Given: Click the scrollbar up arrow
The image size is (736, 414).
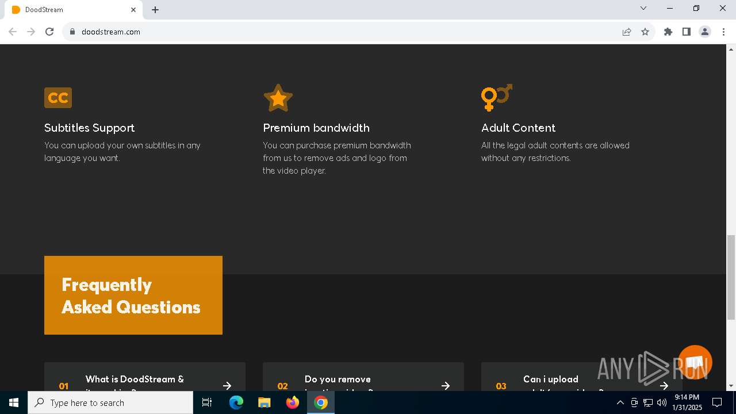Looking at the screenshot, I should (731, 49).
